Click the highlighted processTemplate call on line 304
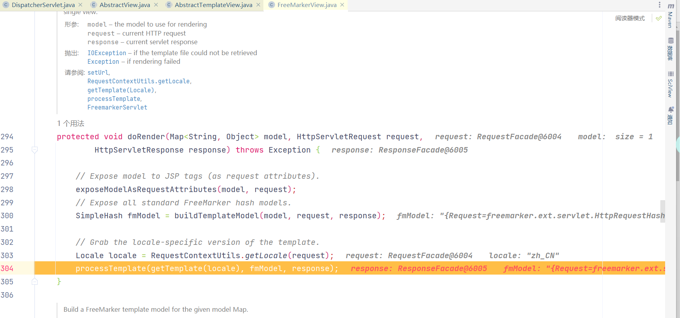Image resolution: width=680 pixels, height=318 pixels. click(x=111, y=268)
